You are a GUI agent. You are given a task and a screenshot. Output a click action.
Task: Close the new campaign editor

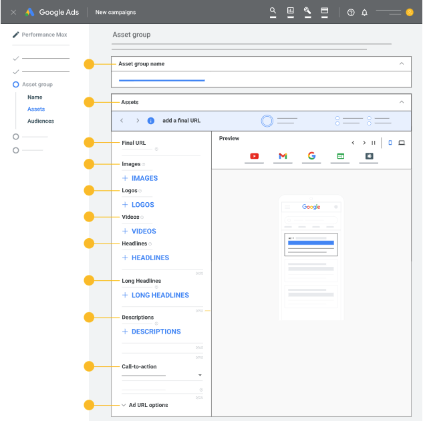coord(13,12)
